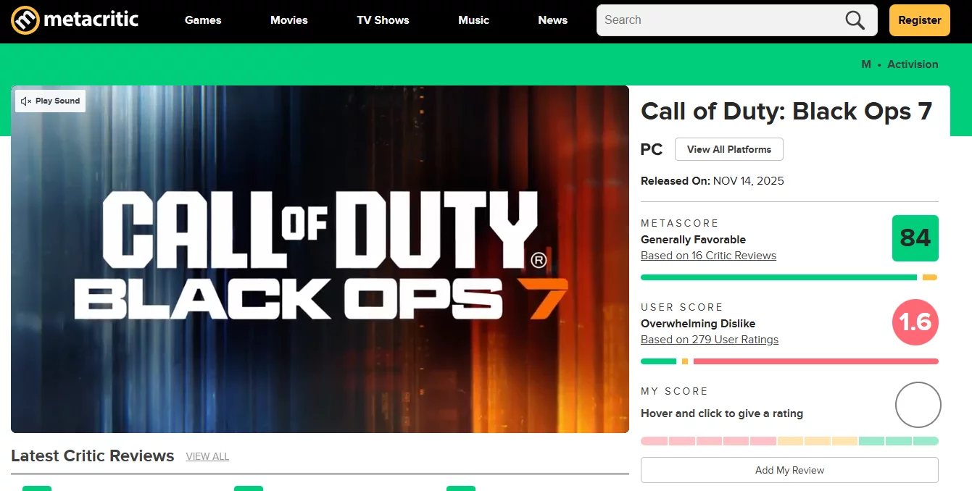Click the Overwhelming Dislike label
This screenshot has width=972, height=491.
tap(698, 324)
